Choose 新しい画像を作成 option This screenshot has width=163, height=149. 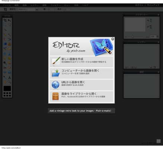pos(81,62)
